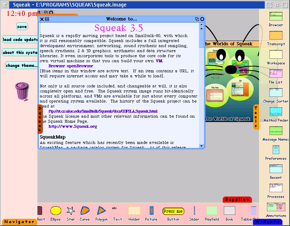Pick the Star shape from Supplies
290x226 pixels.
[x=71, y=211]
